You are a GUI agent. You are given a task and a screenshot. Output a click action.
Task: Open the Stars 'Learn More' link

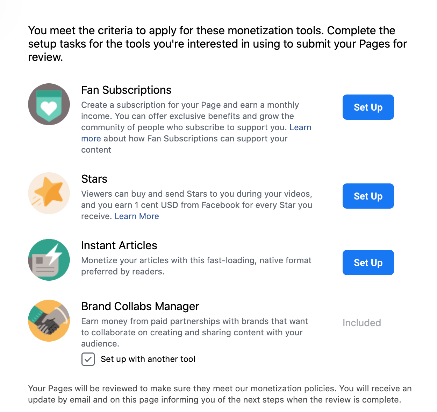pos(137,216)
